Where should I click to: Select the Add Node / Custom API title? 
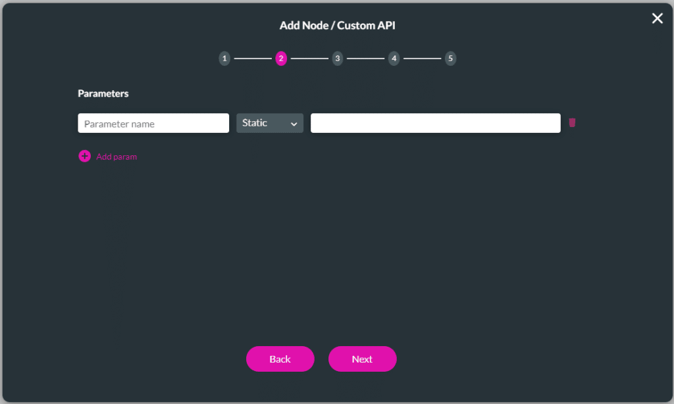336,25
